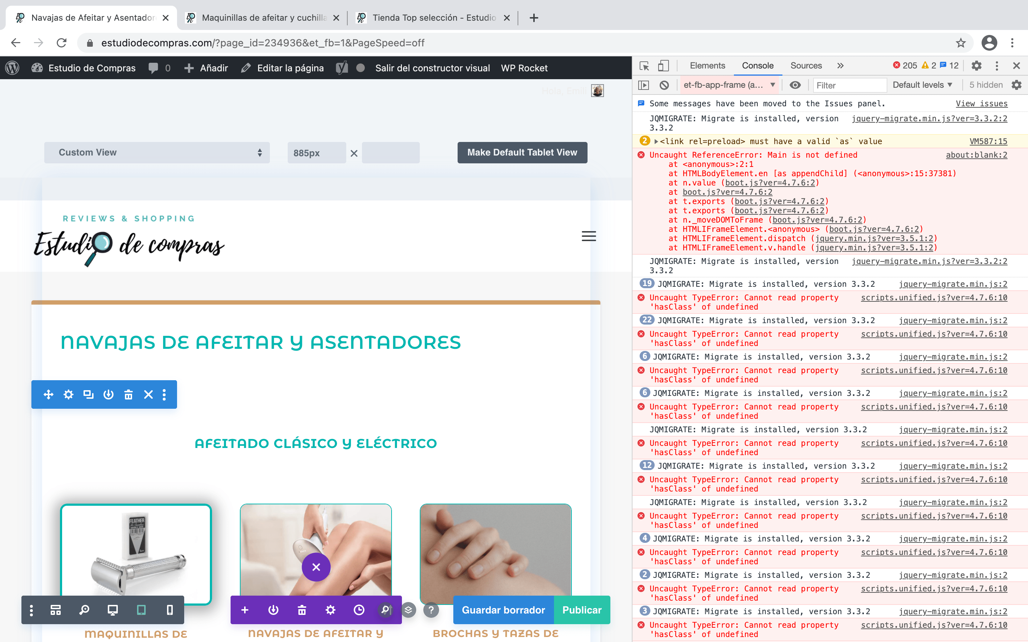Open DevTools customize three-dots menu
Screen dimensions: 1028x642
[997, 66]
